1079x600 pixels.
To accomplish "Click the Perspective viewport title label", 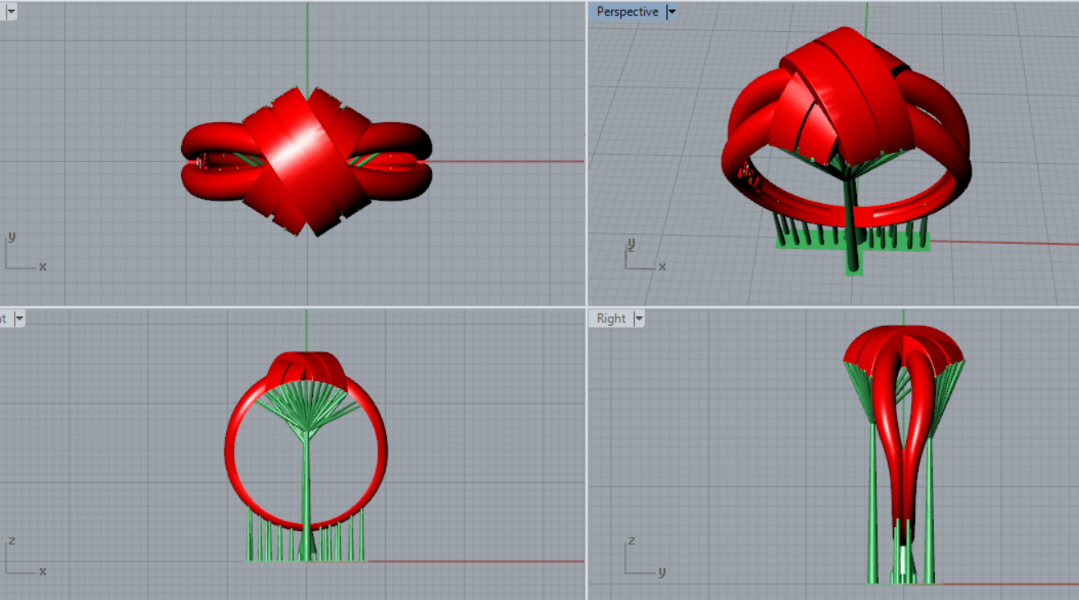I will (627, 12).
